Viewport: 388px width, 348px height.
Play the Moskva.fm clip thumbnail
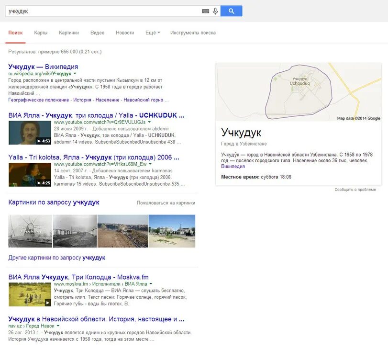point(30,294)
